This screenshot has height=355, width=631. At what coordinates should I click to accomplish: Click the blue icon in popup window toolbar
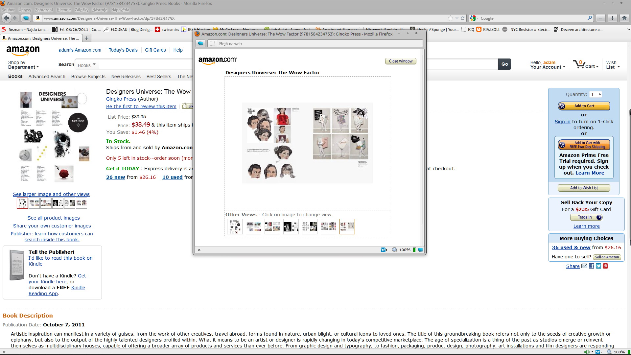tap(200, 43)
